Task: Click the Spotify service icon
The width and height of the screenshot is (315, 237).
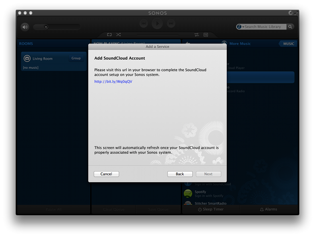Action: (188, 193)
